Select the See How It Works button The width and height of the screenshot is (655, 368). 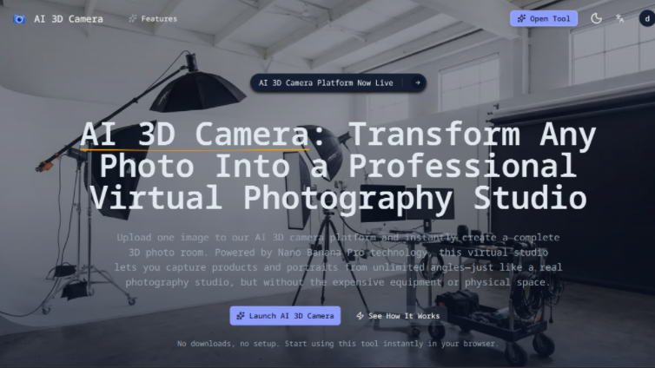(x=403, y=316)
